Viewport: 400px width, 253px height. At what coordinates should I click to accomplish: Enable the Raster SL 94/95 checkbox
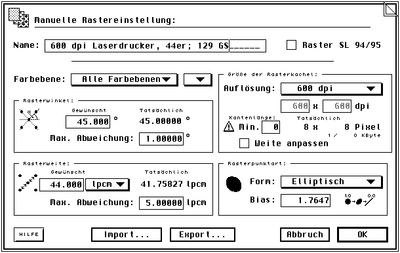[x=291, y=45]
